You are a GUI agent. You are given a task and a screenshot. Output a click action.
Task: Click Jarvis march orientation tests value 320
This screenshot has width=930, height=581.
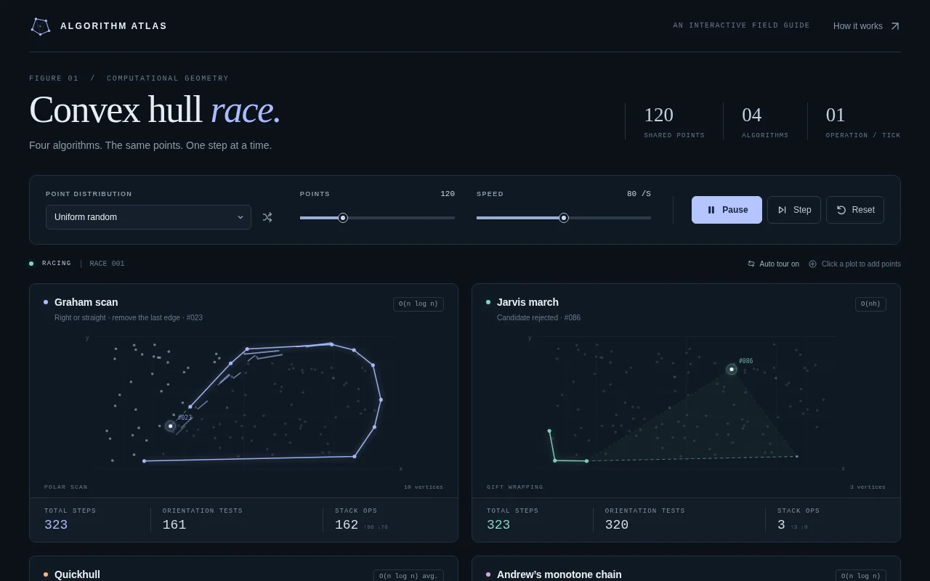(617, 524)
